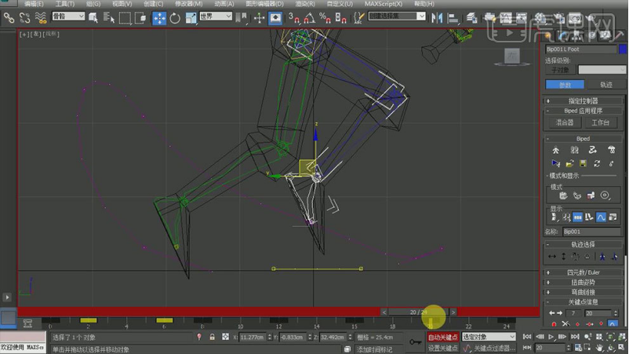Enable Biped Motion Flow Mode icon
The width and height of the screenshot is (629, 354).
click(593, 150)
